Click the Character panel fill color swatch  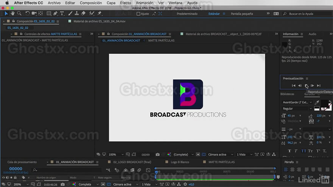coord(324,104)
